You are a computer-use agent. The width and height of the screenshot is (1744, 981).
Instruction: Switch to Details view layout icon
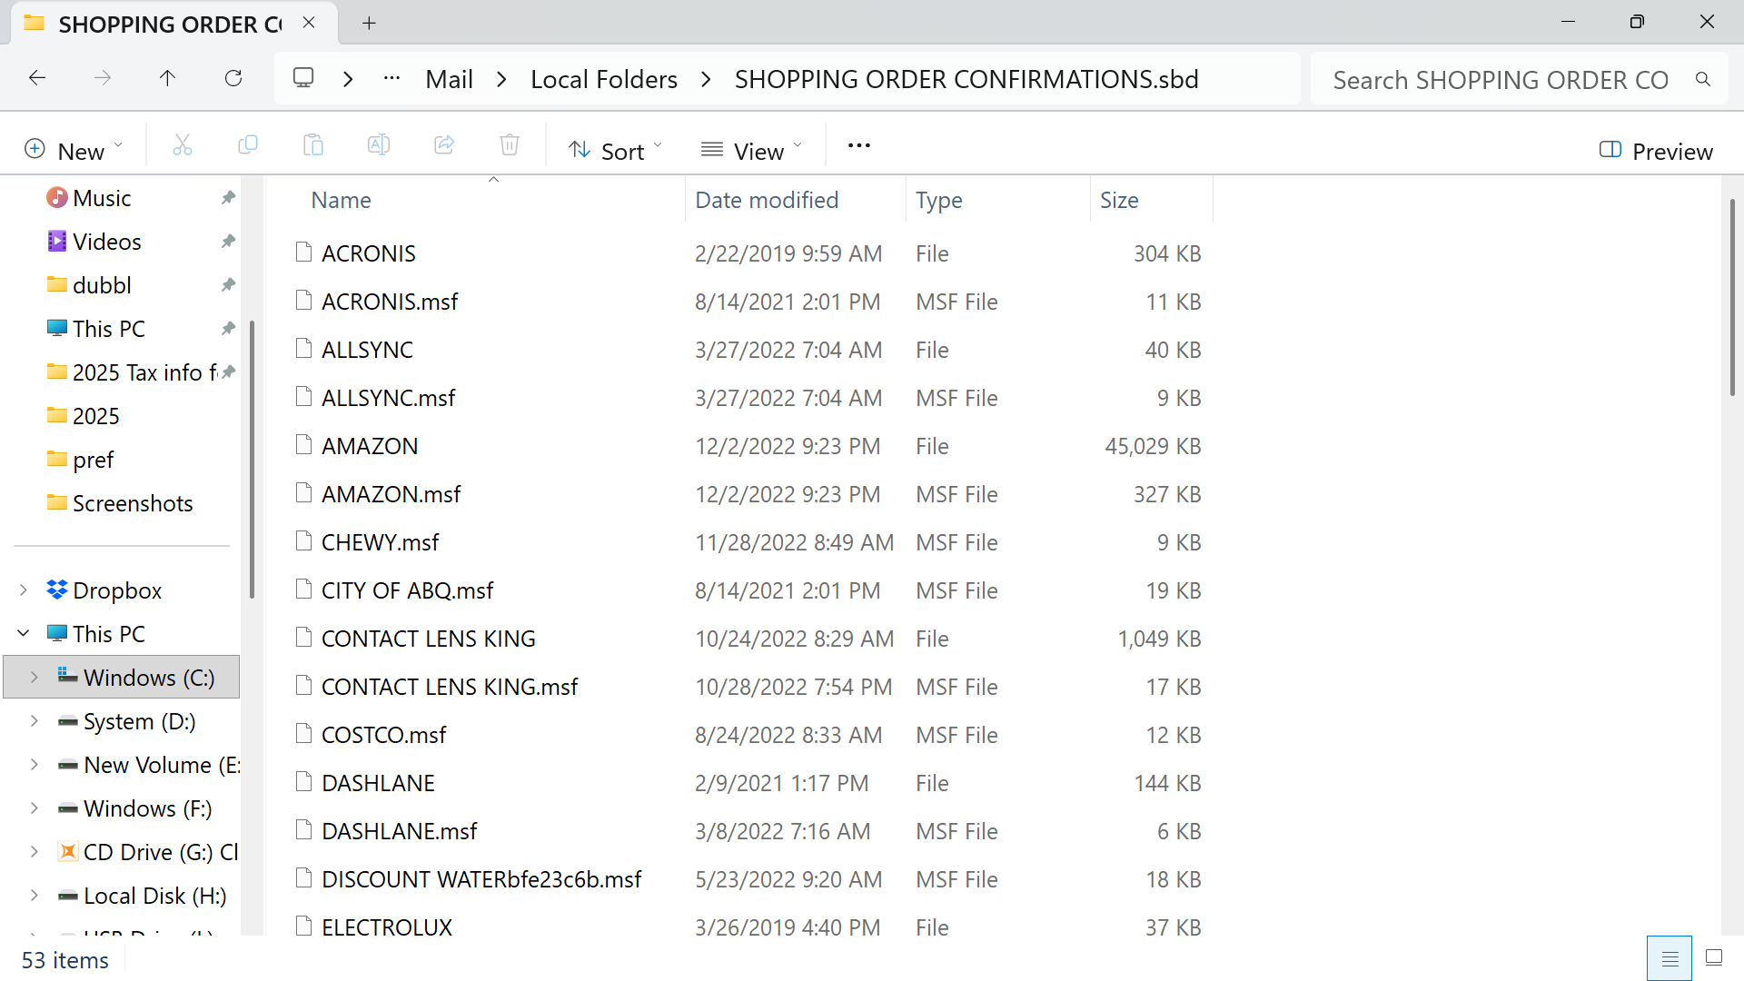(1670, 958)
